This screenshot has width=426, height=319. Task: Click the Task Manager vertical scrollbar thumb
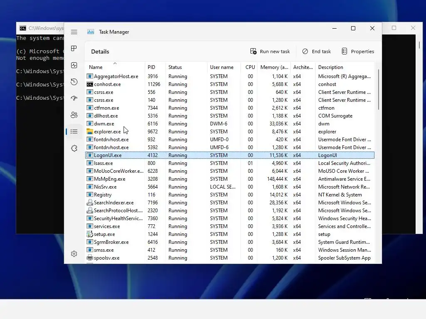click(x=378, y=90)
